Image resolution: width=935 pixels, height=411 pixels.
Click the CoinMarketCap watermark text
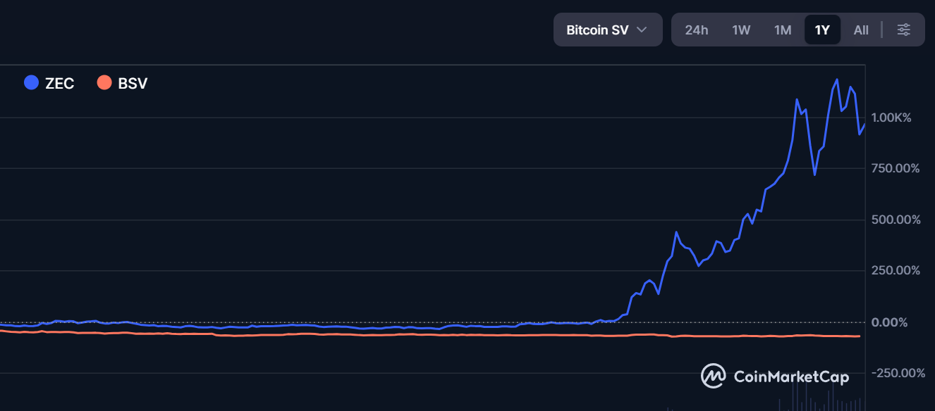coord(792,377)
